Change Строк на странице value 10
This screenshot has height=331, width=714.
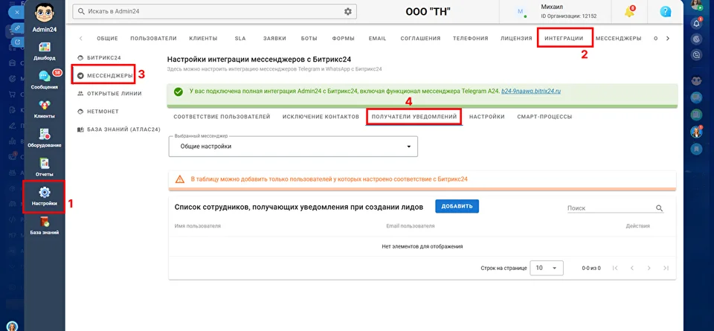[547, 269]
